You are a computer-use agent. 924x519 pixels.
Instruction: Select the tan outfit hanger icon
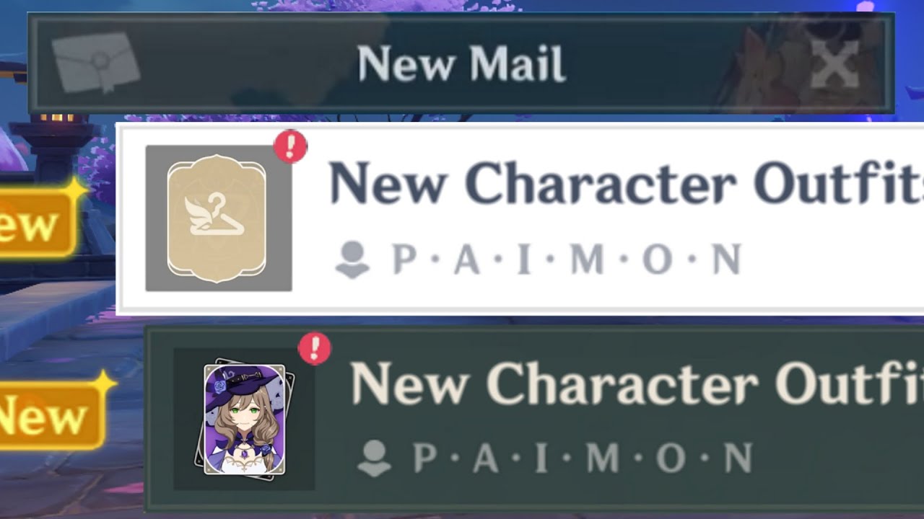(217, 218)
